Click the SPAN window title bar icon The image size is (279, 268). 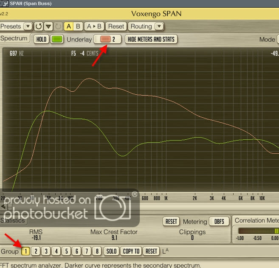pos(5,3)
